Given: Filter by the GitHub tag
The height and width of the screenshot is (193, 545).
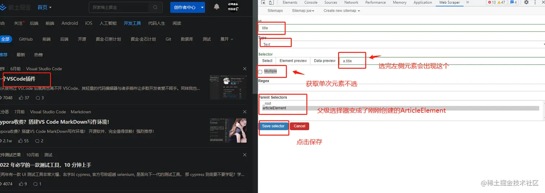Looking at the screenshot, I should (x=26, y=39).
